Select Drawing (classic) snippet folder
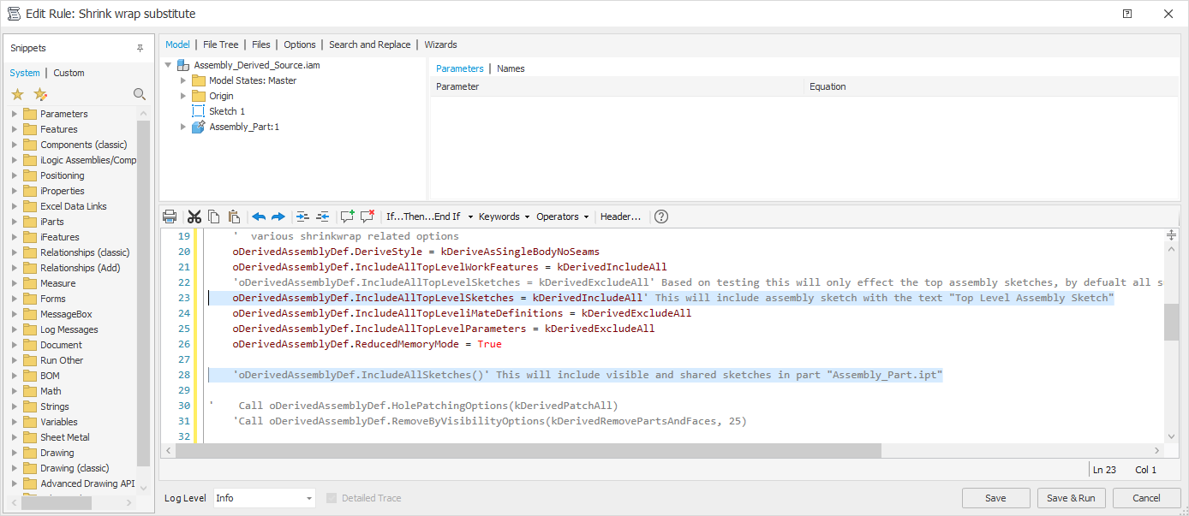This screenshot has height=516, width=1189. tap(75, 468)
